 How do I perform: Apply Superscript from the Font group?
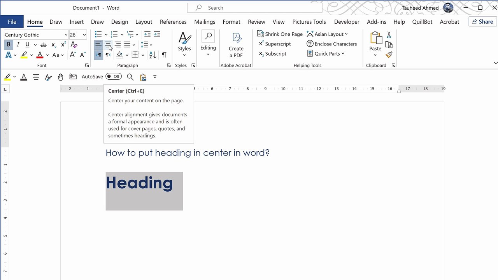coord(63,45)
